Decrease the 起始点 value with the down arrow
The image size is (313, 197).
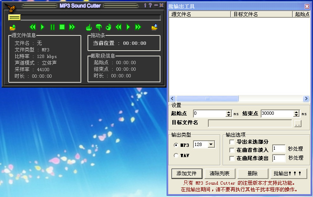click(229, 115)
